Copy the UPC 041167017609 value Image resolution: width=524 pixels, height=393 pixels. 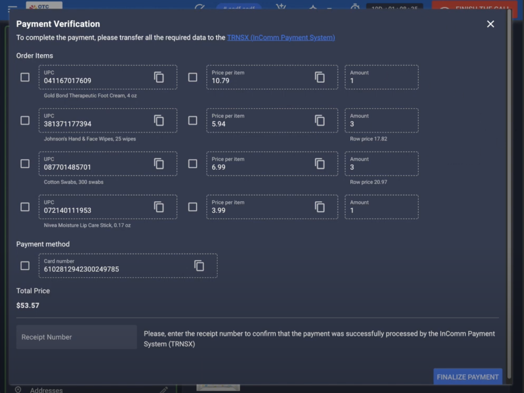click(x=159, y=77)
